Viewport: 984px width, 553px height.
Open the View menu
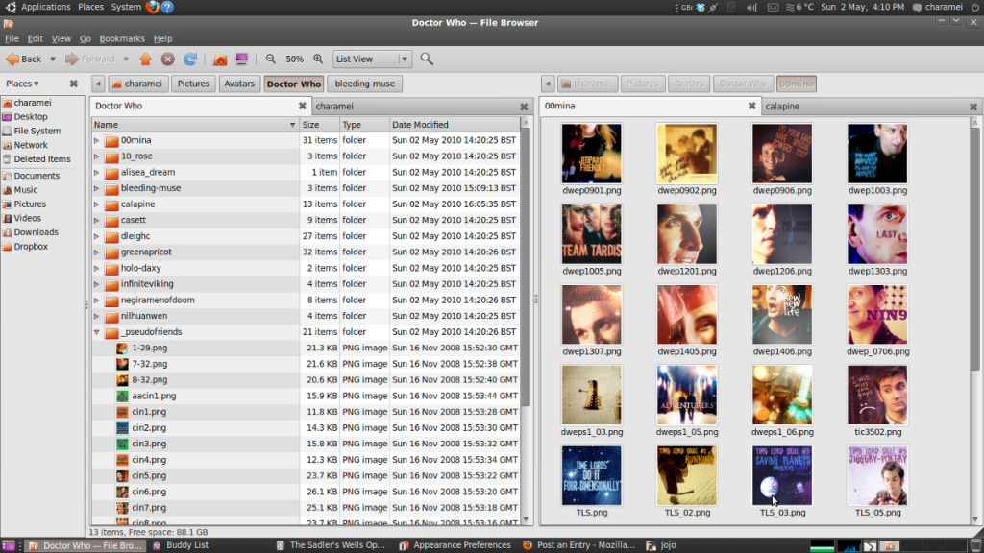(x=61, y=38)
